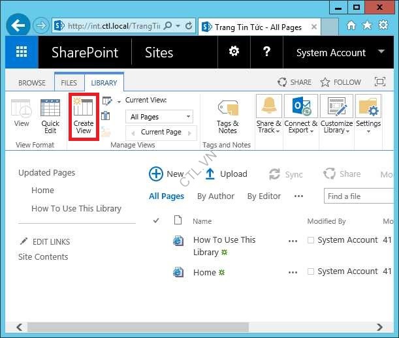Click the Help question mark icon
This screenshot has width=399, height=338.
click(266, 52)
